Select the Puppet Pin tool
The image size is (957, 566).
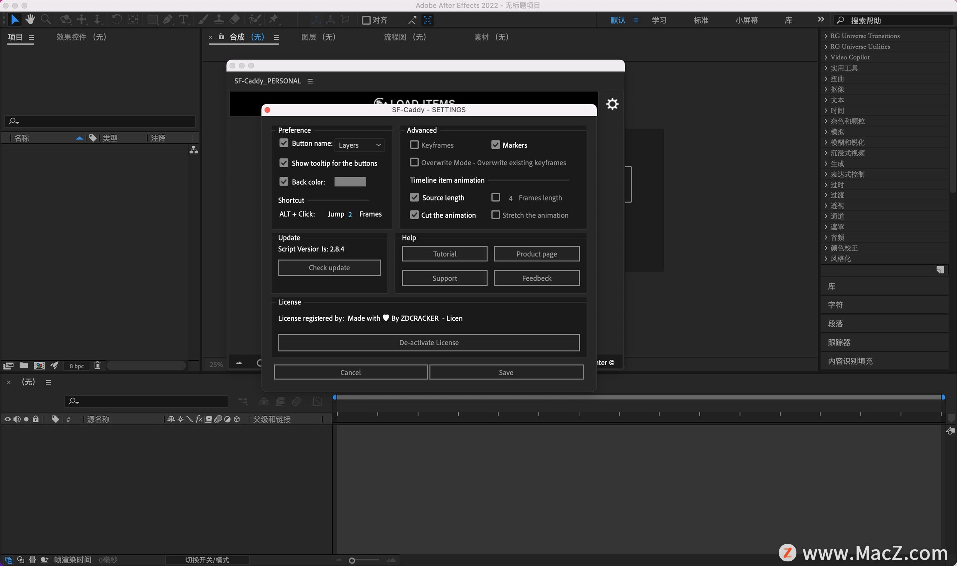coord(274,20)
